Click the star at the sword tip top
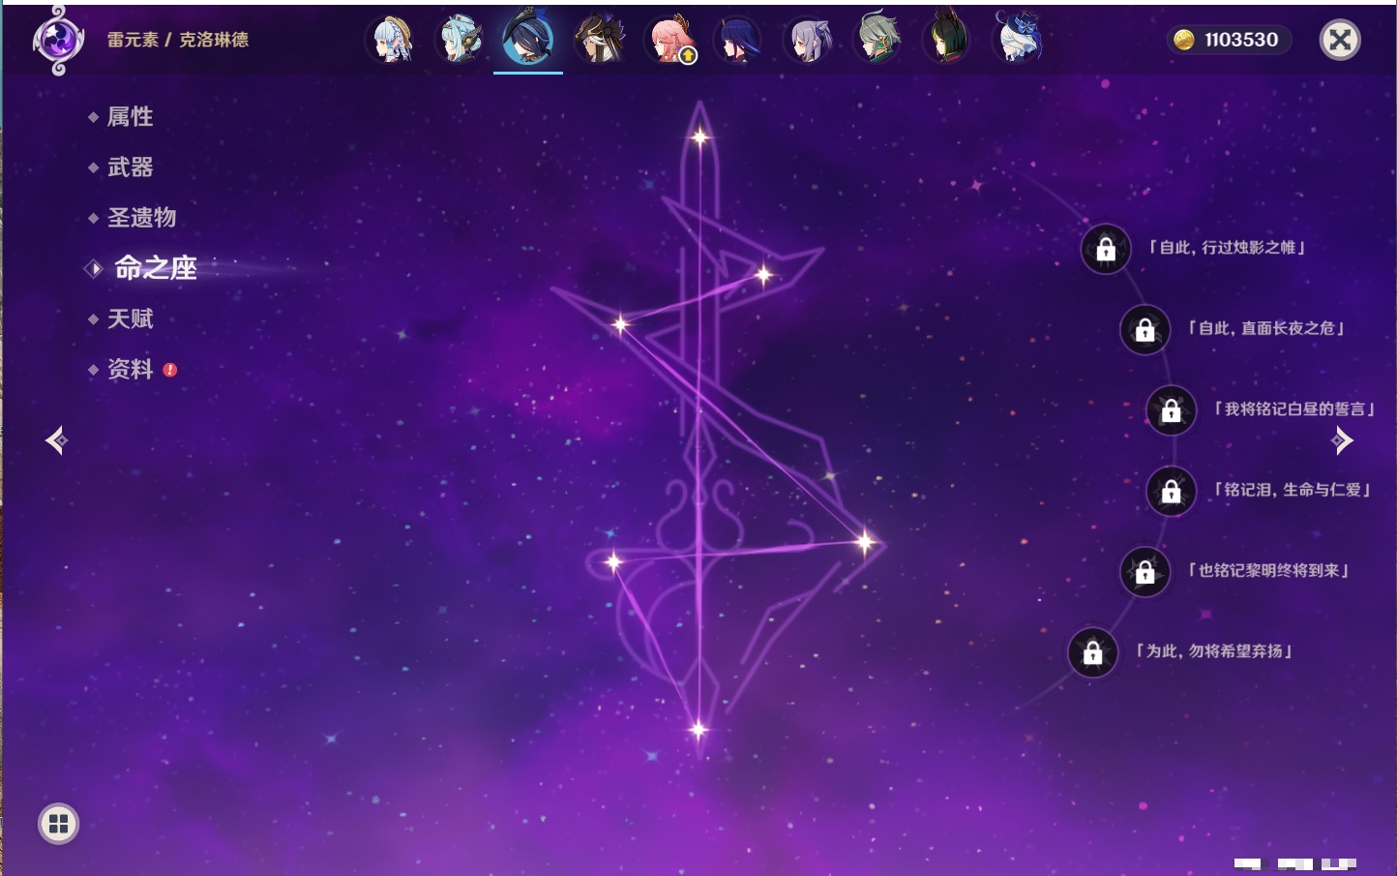The width and height of the screenshot is (1397, 876). click(699, 137)
